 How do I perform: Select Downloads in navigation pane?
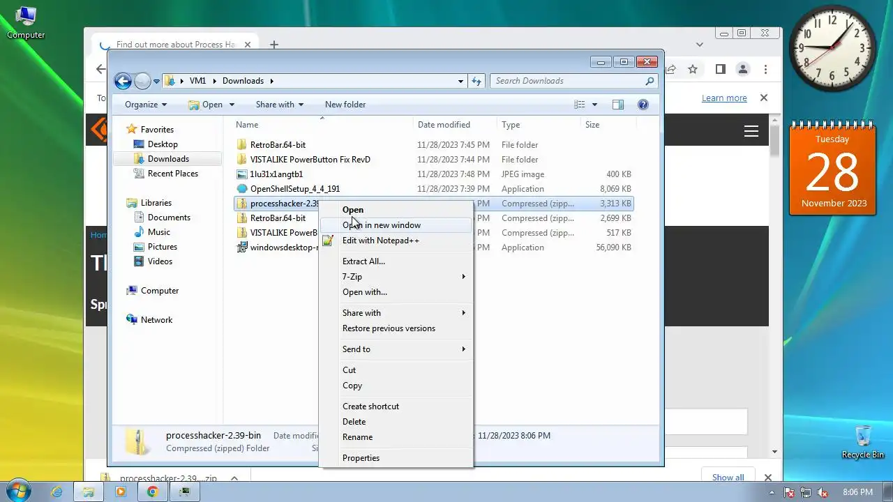coord(168,159)
